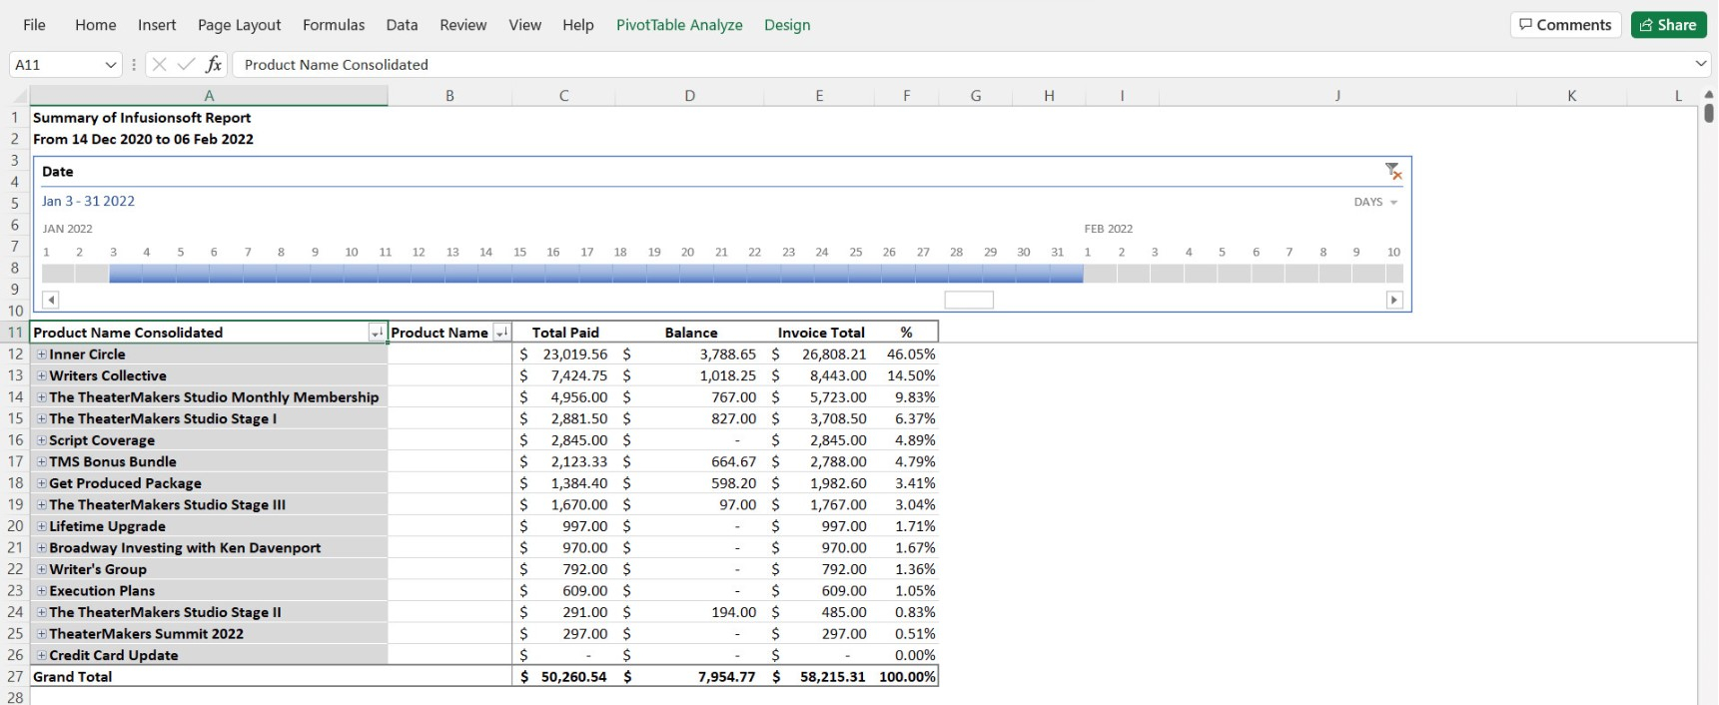Click the Share button

point(1668,25)
